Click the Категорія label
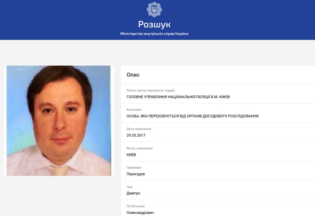 [x=134, y=110]
